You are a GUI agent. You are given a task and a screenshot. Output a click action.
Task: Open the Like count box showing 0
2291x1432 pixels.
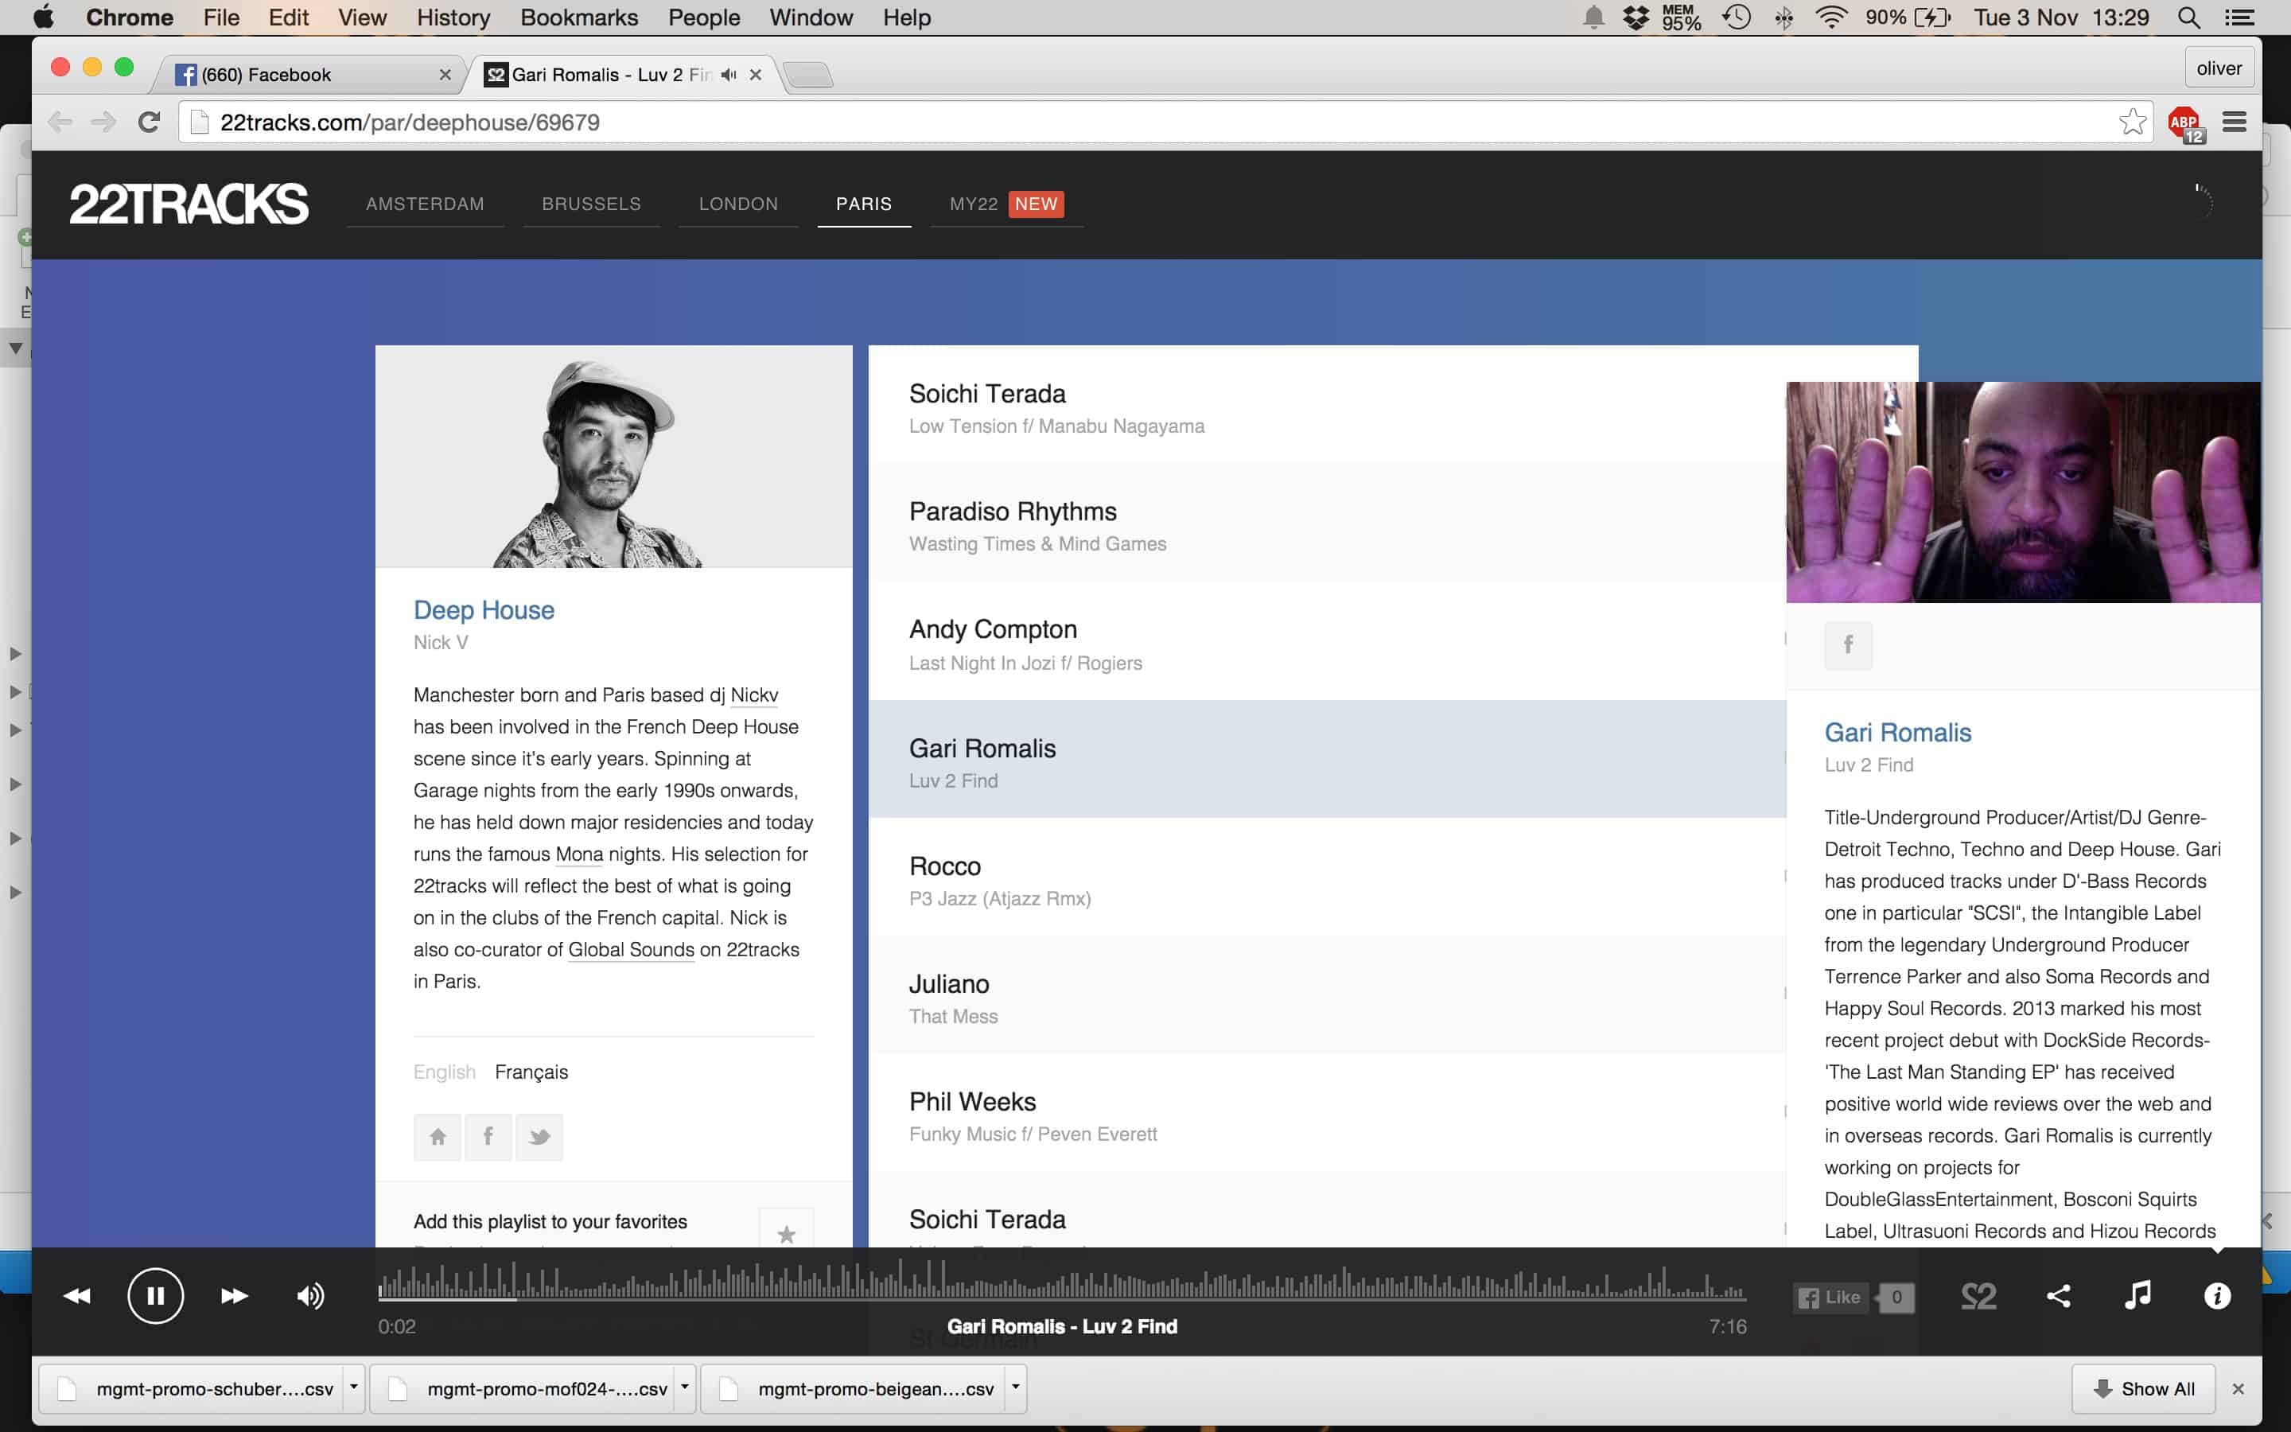point(1896,1298)
